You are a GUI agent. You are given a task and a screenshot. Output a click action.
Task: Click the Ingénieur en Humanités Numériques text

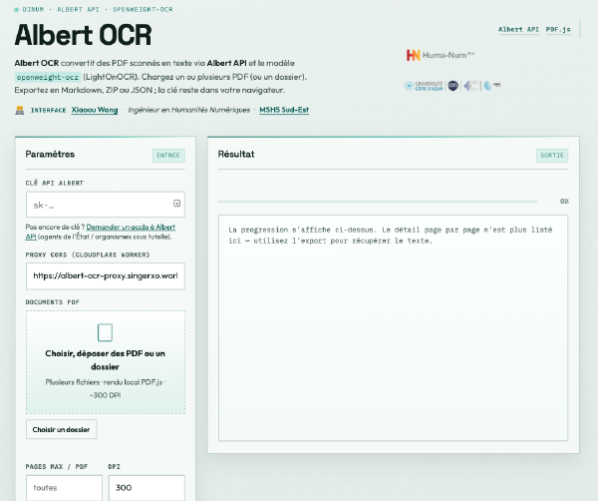coord(188,110)
